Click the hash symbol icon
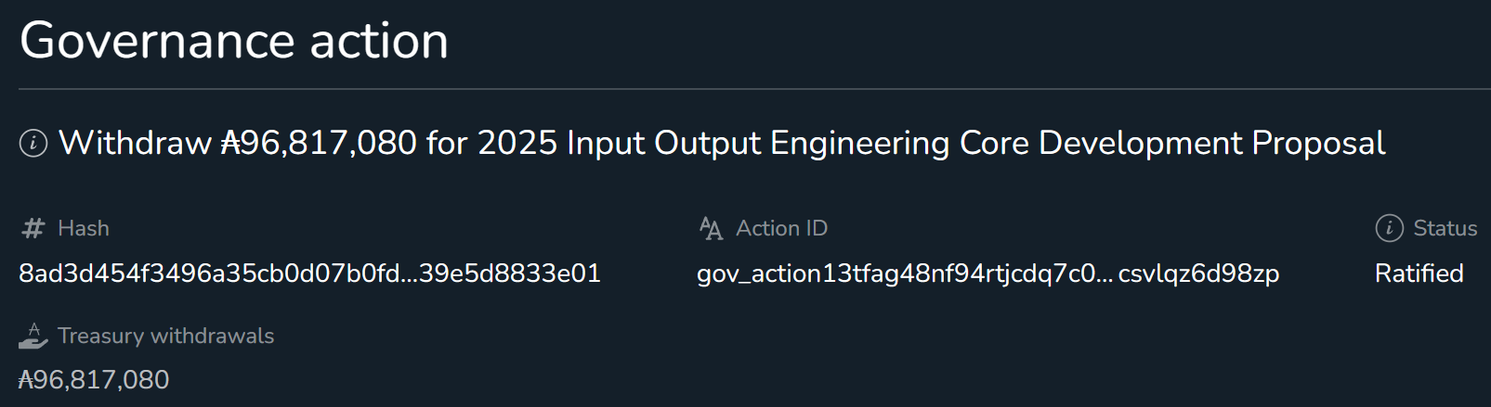Viewport: 1491px width, 407px height. (33, 228)
